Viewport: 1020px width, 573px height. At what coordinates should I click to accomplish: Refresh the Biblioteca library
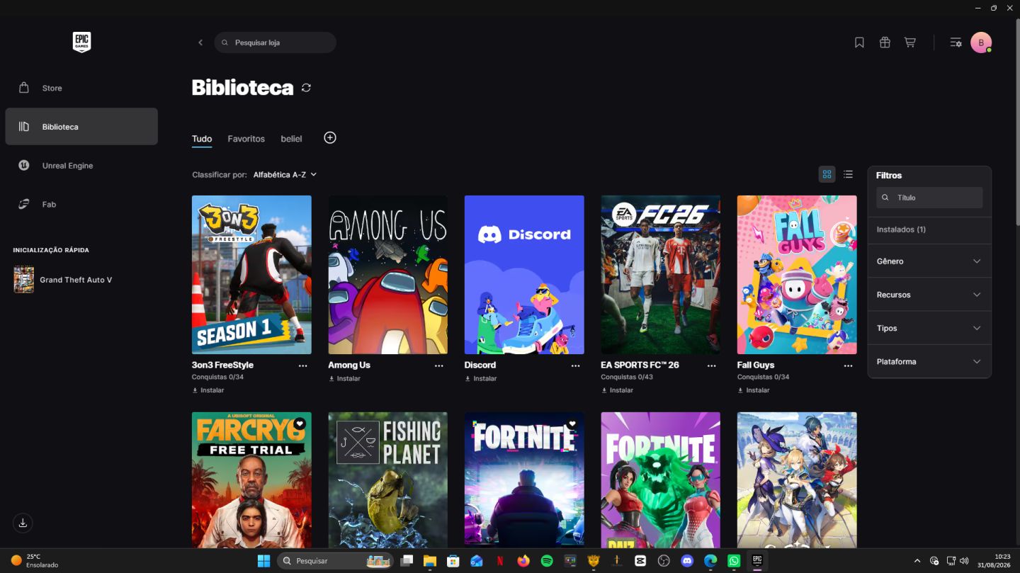(x=306, y=88)
